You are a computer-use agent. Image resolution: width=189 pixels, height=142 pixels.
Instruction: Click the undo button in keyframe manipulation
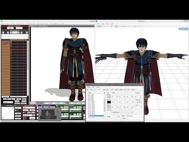click(10, 28)
